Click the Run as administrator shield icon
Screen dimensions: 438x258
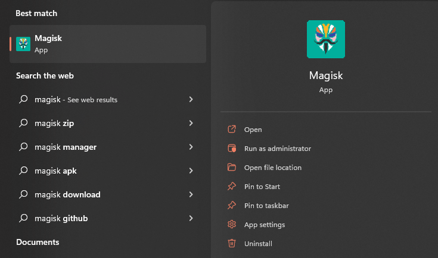232,149
